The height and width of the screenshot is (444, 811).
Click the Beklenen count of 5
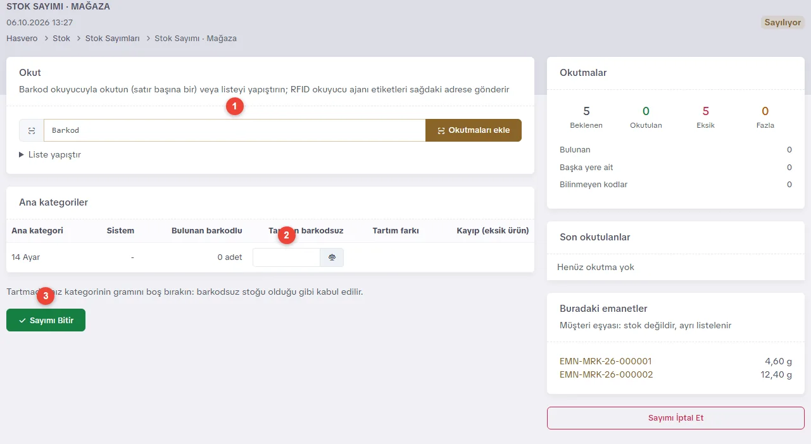click(586, 112)
